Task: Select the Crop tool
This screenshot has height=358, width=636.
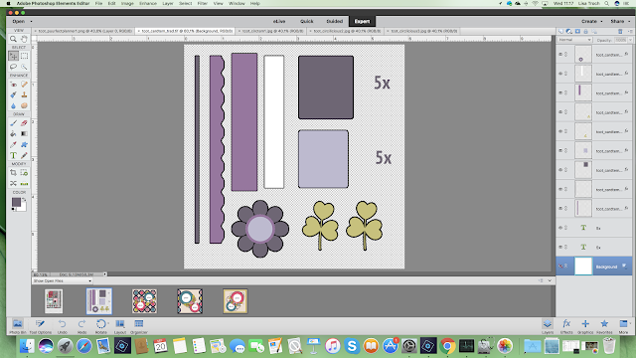Action: click(x=13, y=172)
